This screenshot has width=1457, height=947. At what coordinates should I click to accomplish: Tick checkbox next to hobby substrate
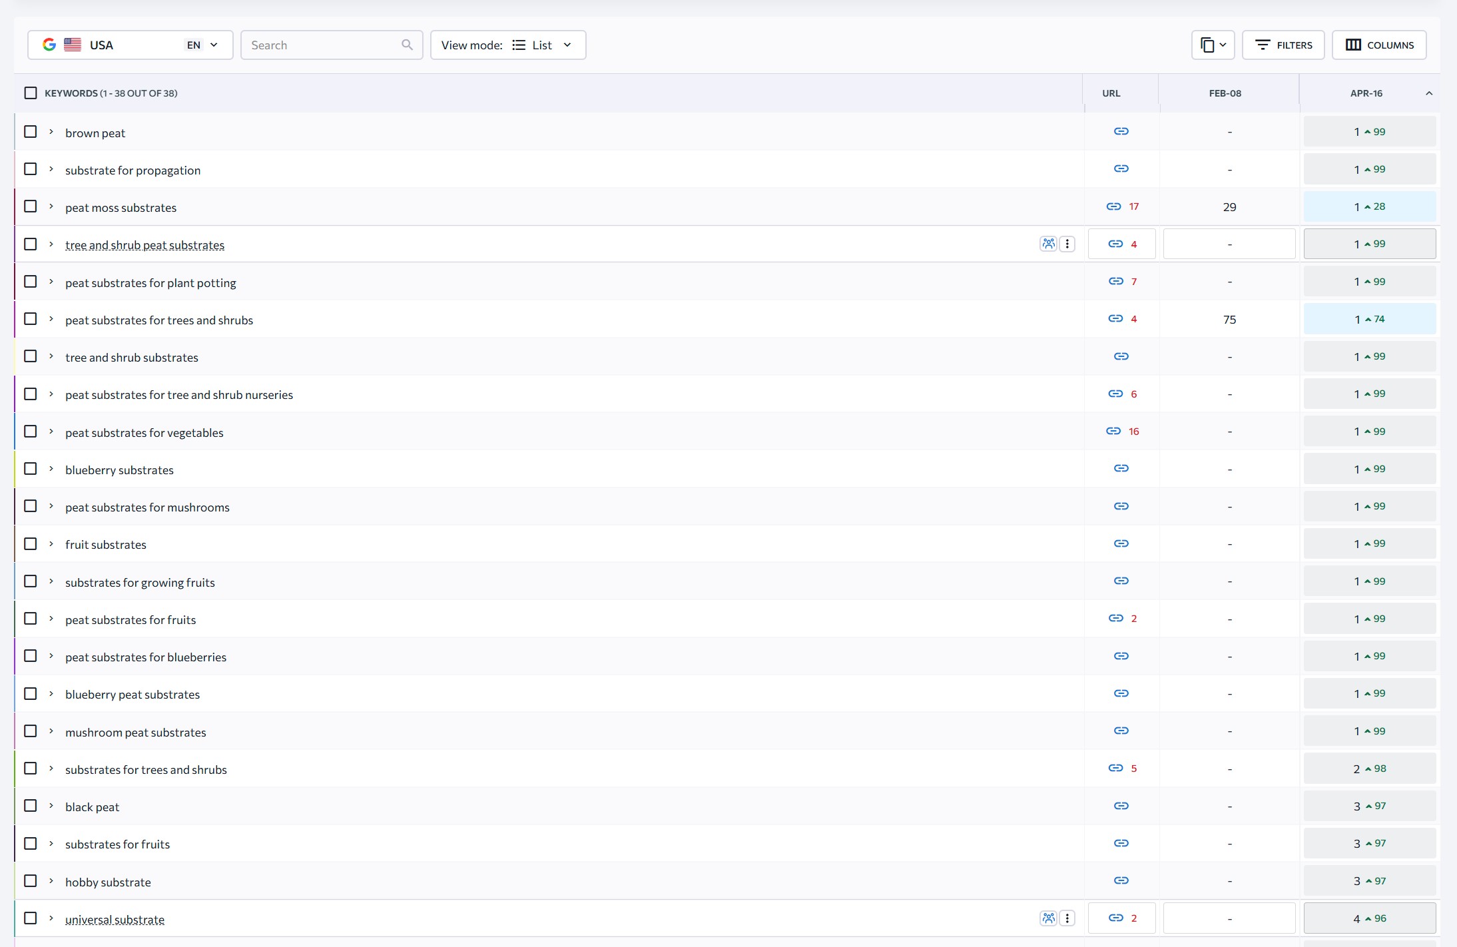point(31,880)
